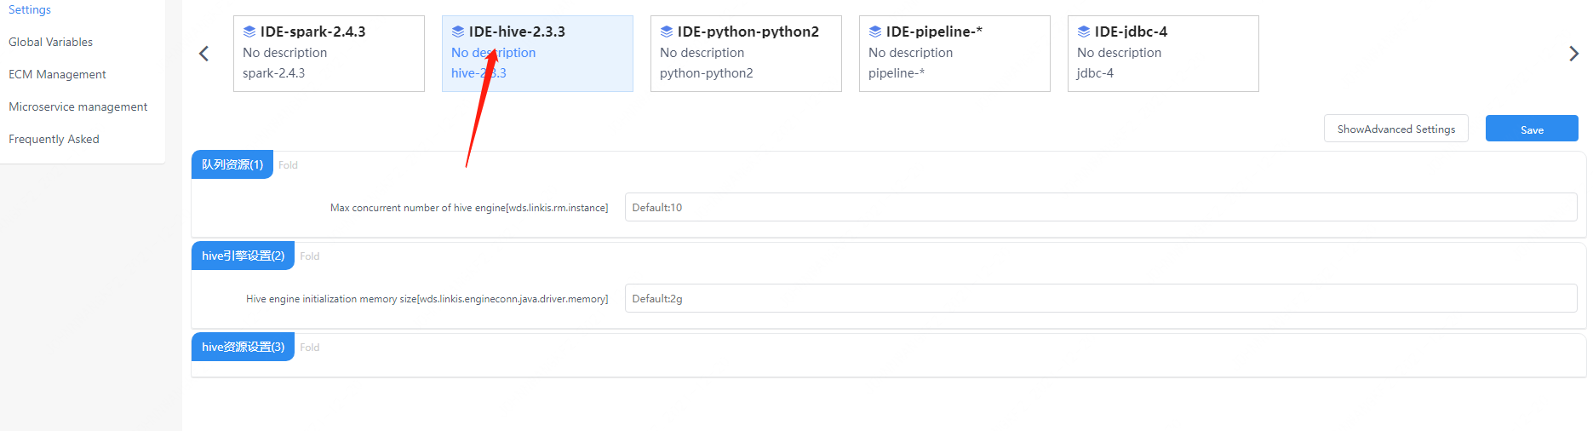Image resolution: width=1593 pixels, height=431 pixels.
Task: Fold the hive资源设置(3) section
Action: [x=309, y=348]
